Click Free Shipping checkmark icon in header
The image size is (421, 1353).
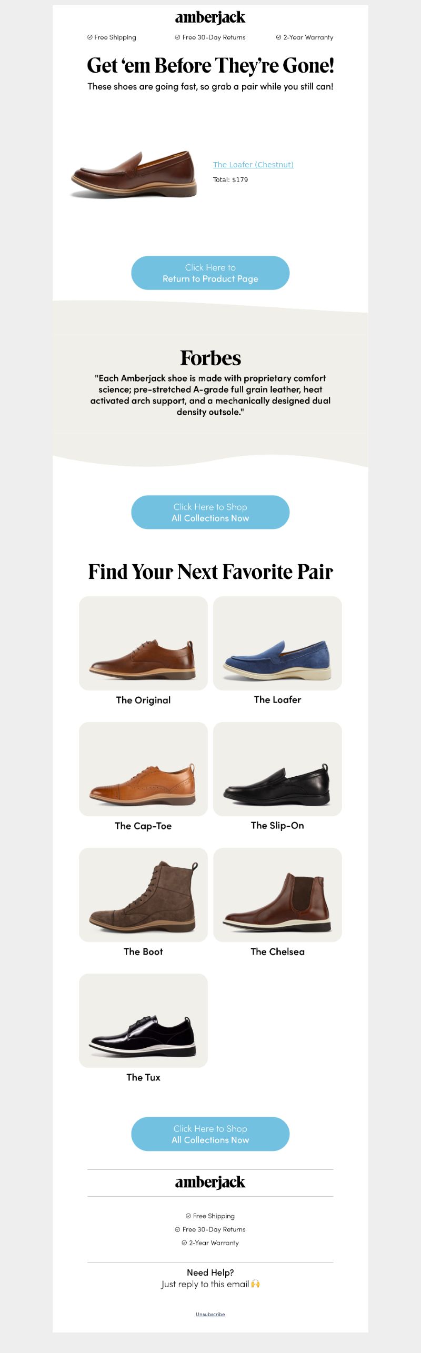pyautogui.click(x=89, y=37)
